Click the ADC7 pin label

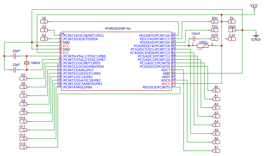(x=166, y=70)
